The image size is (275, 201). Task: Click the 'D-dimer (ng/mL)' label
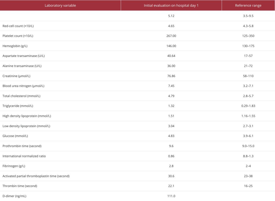point(14,196)
